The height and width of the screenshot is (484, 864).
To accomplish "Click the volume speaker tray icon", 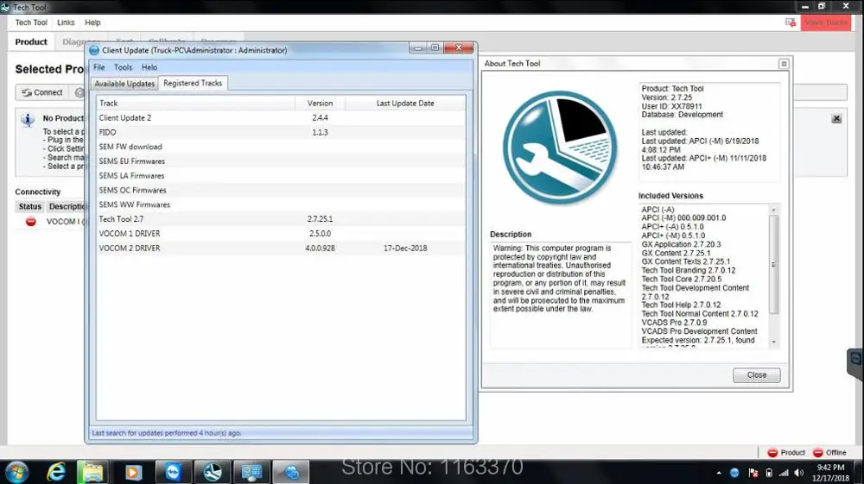I will point(799,473).
